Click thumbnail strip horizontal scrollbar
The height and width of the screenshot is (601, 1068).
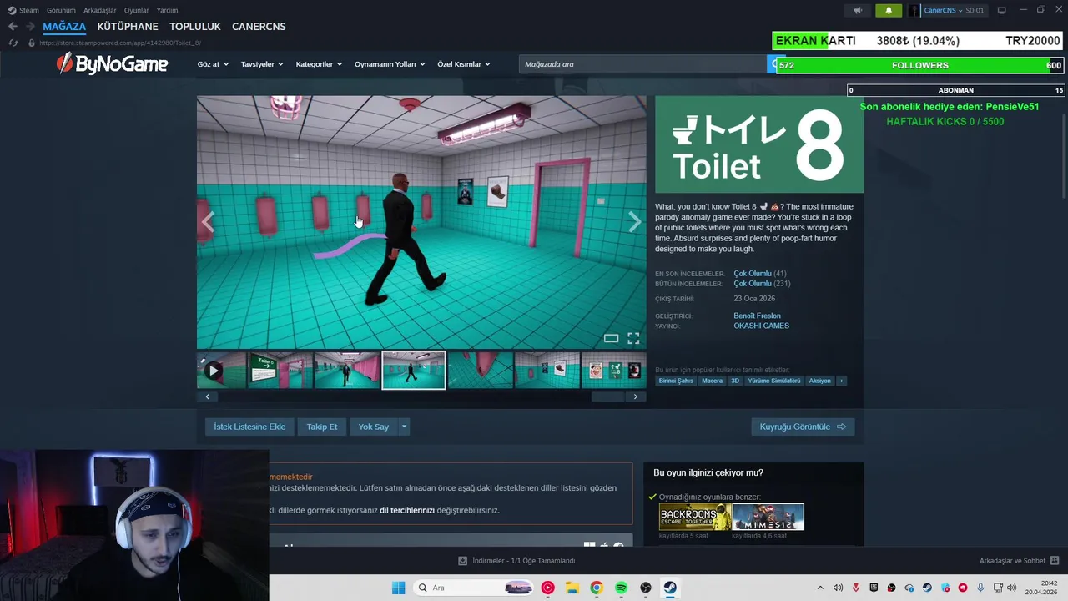pos(607,396)
